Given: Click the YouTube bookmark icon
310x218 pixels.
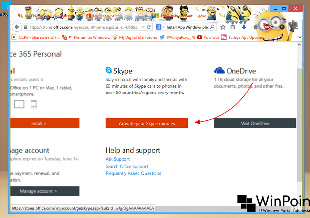Looking at the screenshot, I should point(200,37).
